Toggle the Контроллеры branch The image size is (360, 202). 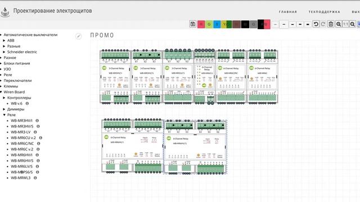point(4,98)
